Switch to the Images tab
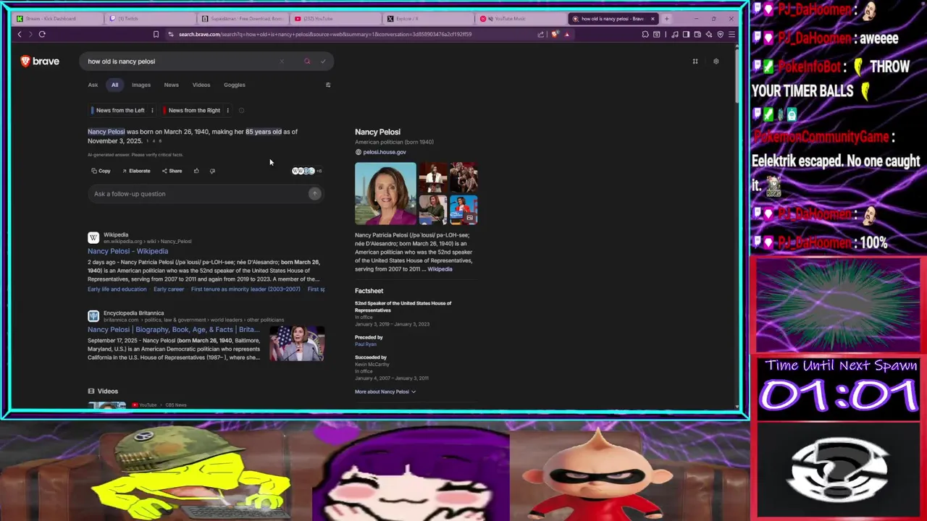 (141, 85)
